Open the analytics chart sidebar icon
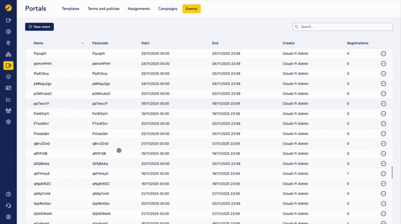The width and height of the screenshot is (401, 224). click(x=9, y=99)
